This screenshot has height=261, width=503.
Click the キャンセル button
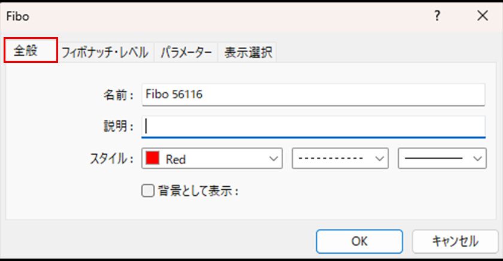pos(454,241)
